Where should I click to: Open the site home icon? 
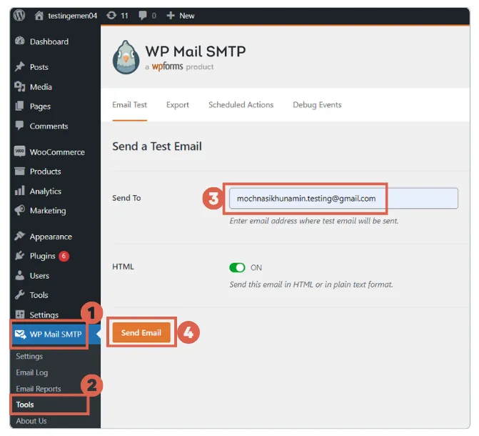tap(39, 15)
